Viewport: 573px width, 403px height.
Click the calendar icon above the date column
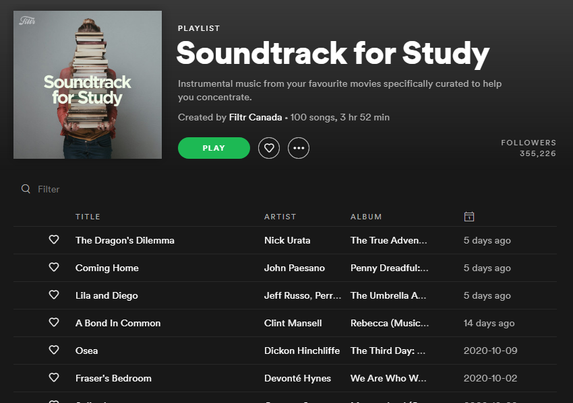[x=469, y=217]
